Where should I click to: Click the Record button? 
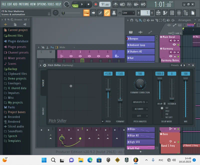pyautogui.click(x=96, y=4)
